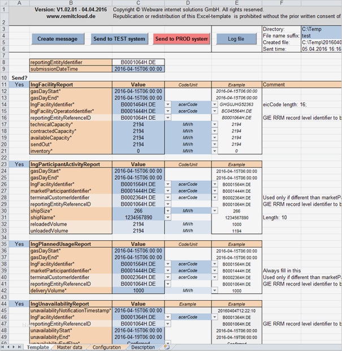Toggle the Yes send flag for lngParticipantActivityReport

19,164
